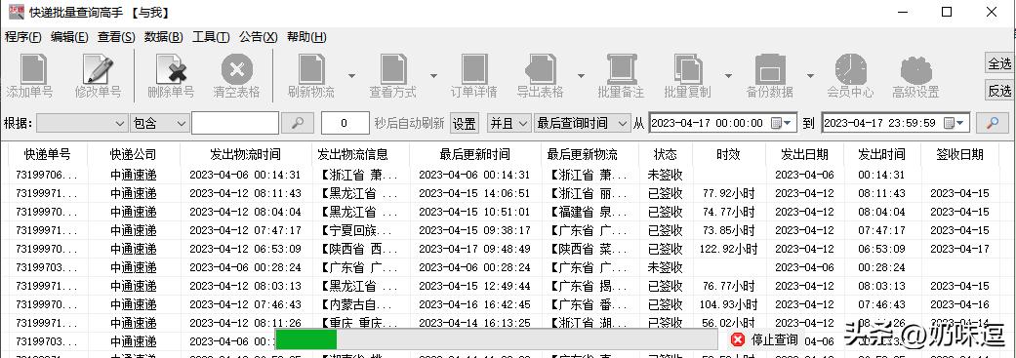Open calendar icon of the end date field
Viewport: 1016px width, 358px height.
949,123
